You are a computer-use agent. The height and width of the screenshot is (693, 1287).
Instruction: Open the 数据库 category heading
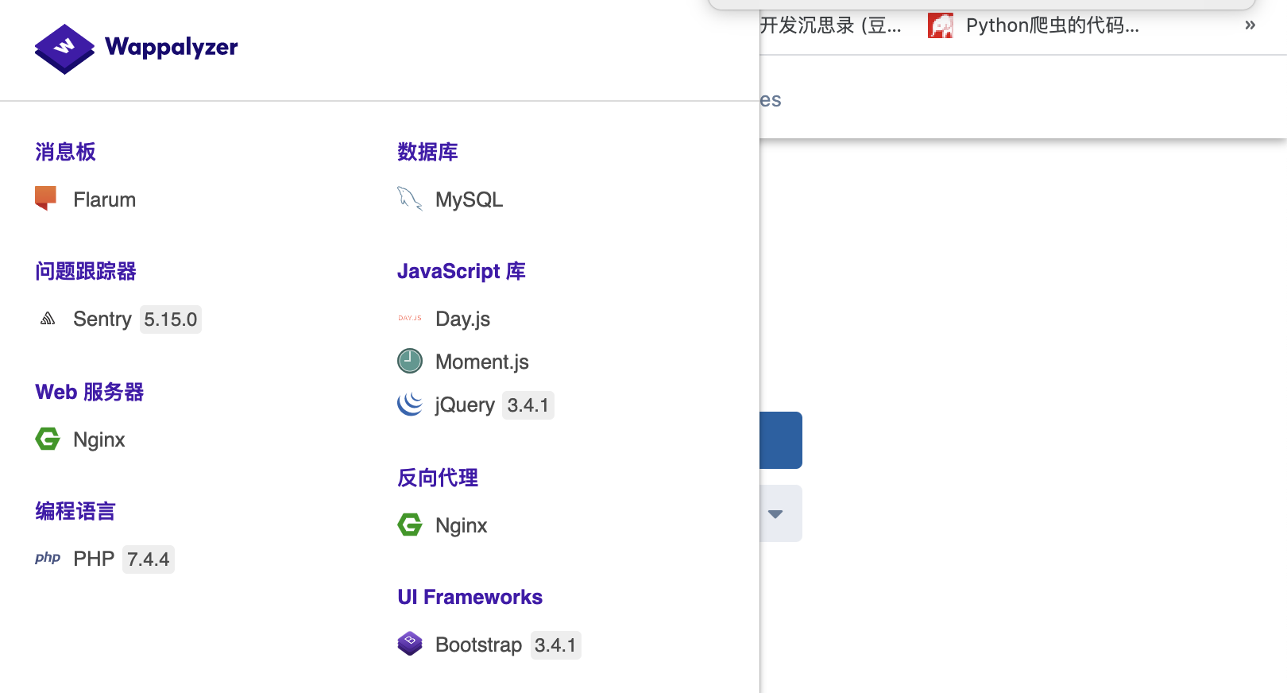[427, 152]
